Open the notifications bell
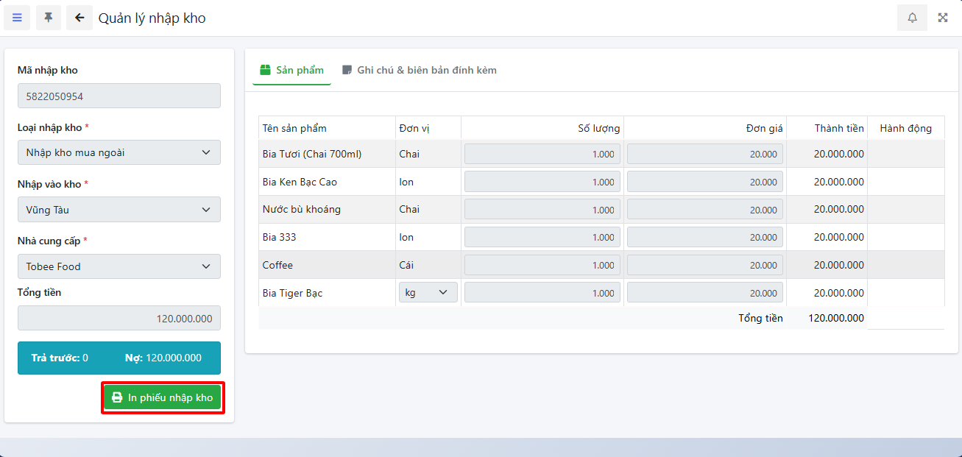This screenshot has width=962, height=457. [912, 18]
